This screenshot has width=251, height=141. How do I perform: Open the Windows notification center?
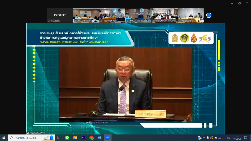246,137
